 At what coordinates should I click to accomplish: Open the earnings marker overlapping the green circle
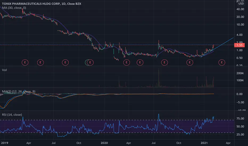click(90, 62)
